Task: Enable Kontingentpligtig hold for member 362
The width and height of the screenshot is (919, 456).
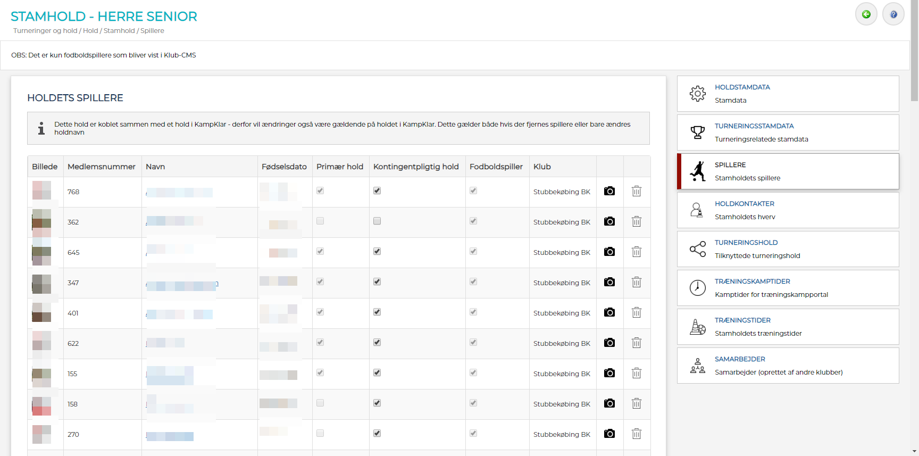Action: coord(377,221)
